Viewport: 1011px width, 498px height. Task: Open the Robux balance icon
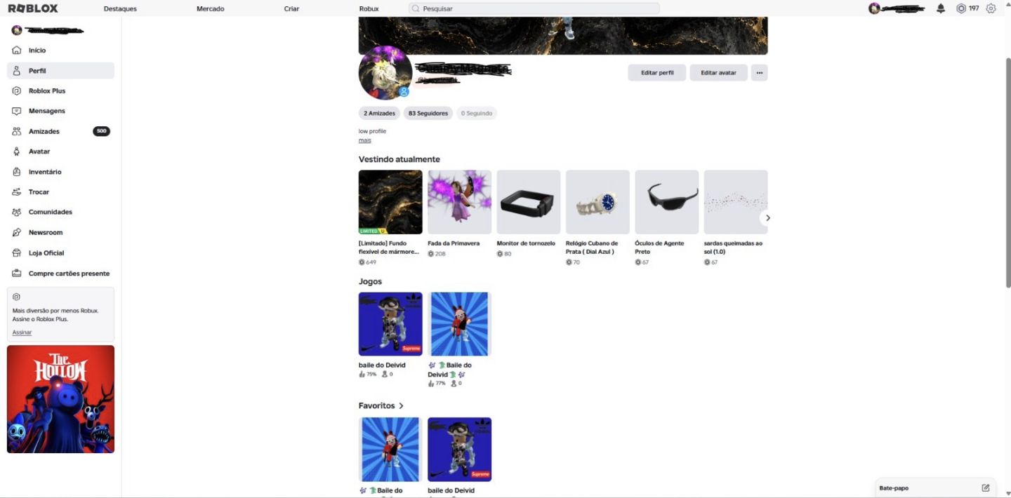[961, 8]
